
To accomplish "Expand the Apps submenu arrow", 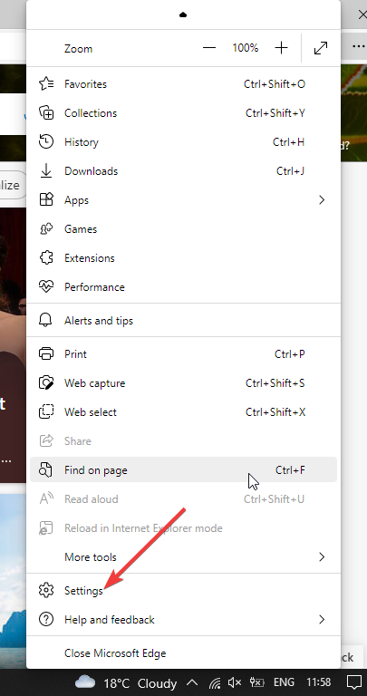I will click(x=322, y=200).
